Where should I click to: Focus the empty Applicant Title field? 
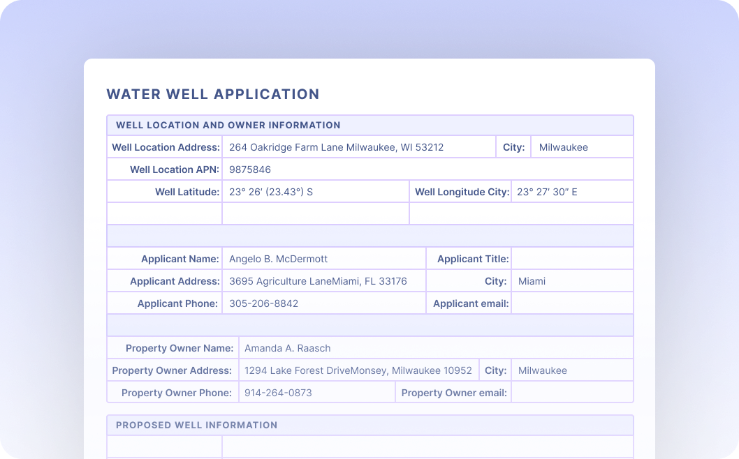point(571,259)
